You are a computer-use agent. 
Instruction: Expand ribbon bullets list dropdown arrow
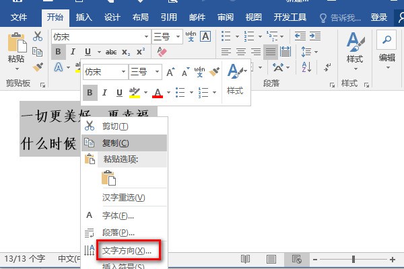[237, 36]
